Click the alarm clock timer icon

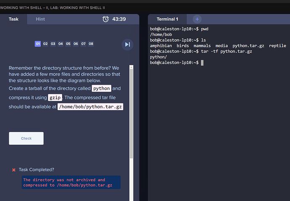(x=105, y=19)
